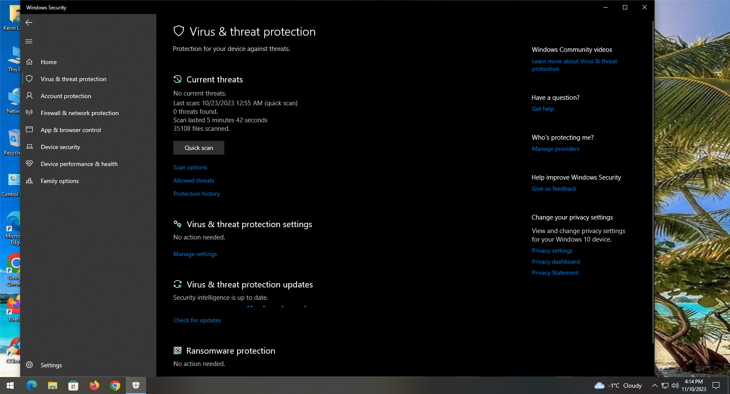730x394 pixels.
Task: Click the Device performance heart icon
Action: 29,164
